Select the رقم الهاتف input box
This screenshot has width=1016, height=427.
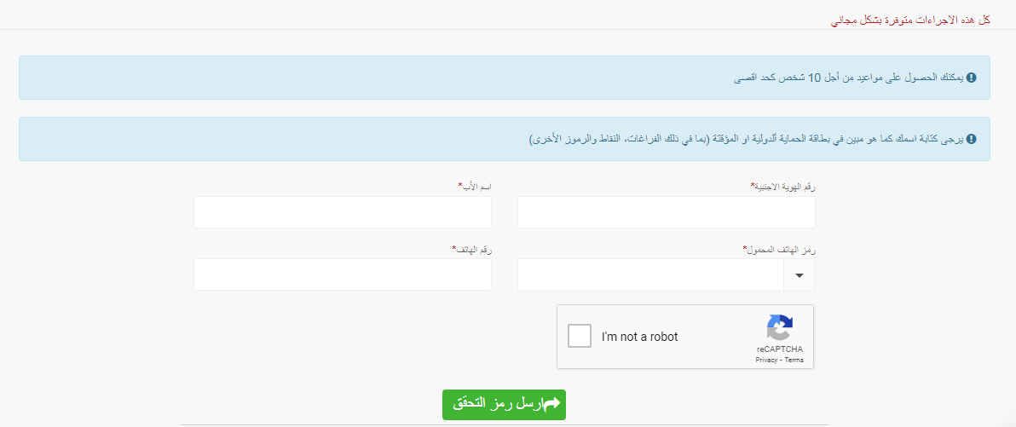click(342, 274)
